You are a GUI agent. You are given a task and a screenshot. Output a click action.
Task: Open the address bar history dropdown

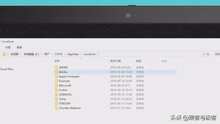[203, 54]
